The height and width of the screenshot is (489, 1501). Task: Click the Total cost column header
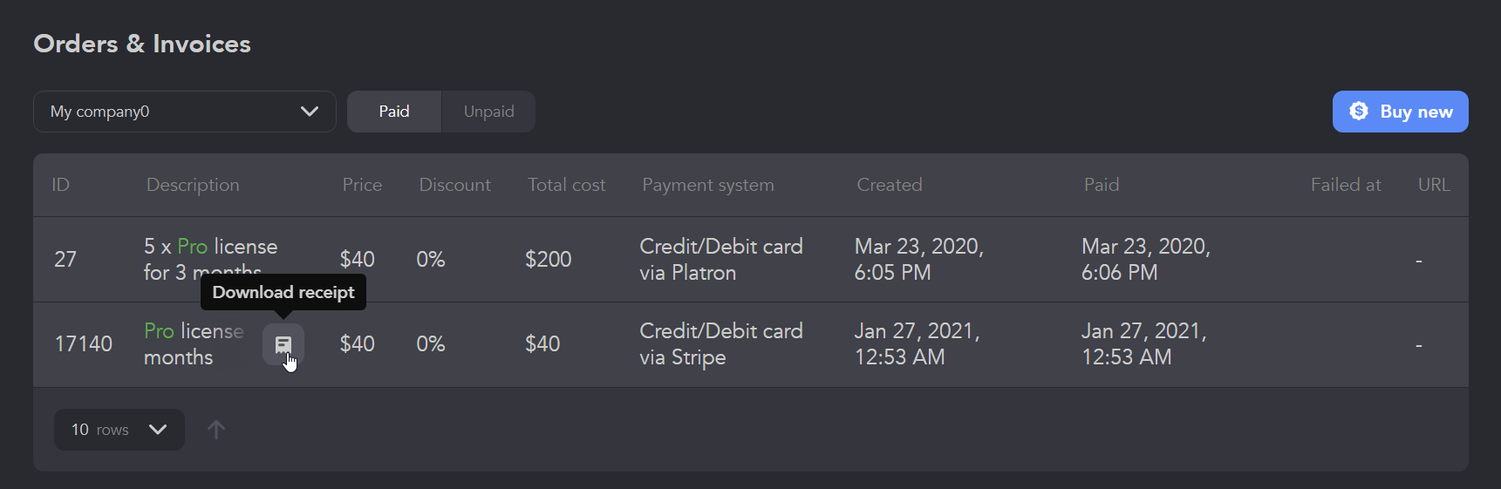(x=566, y=185)
